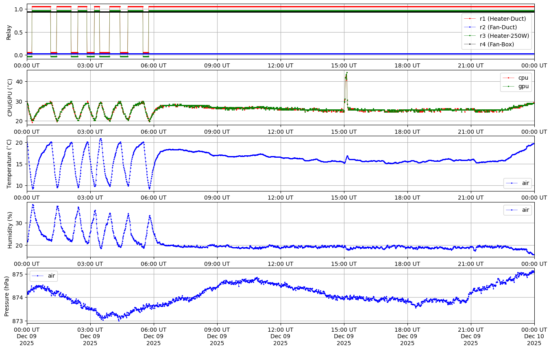
Task: Click the 875 tick on the pressure axis
Action: tap(19, 274)
